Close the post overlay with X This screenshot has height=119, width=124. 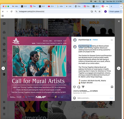point(119,21)
